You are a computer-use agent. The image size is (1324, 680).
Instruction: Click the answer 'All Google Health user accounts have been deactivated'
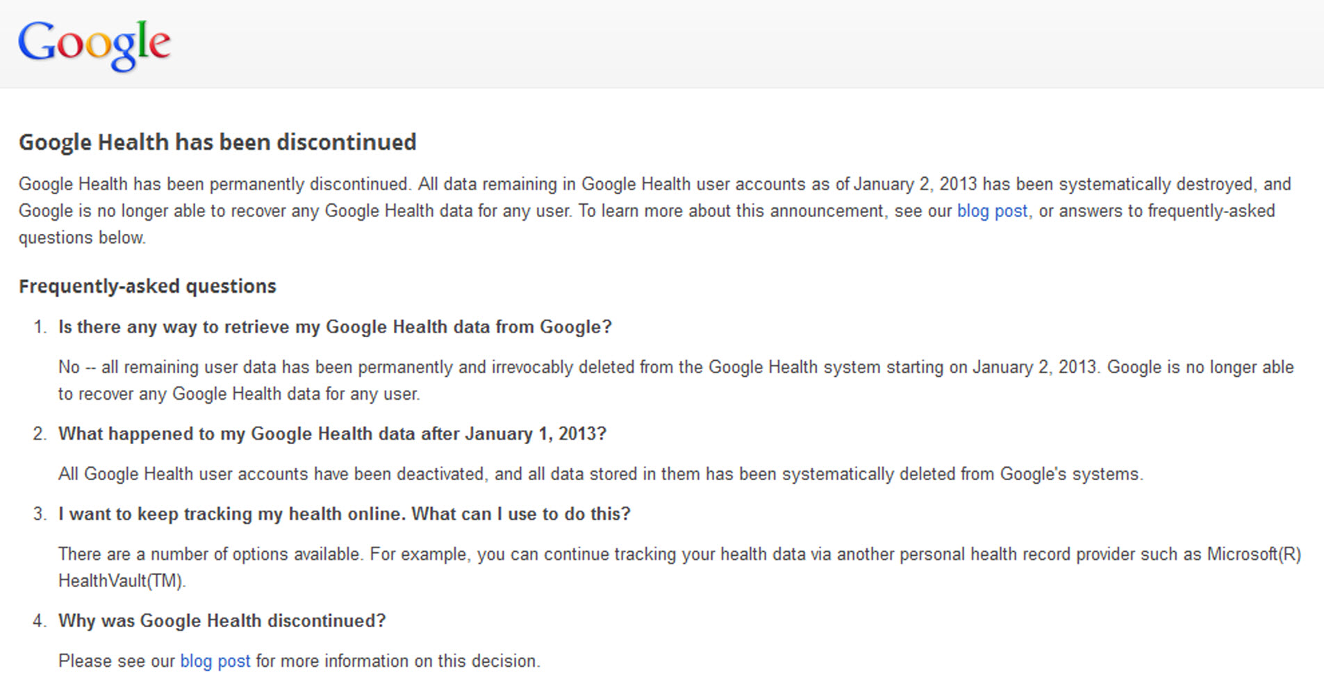600,474
